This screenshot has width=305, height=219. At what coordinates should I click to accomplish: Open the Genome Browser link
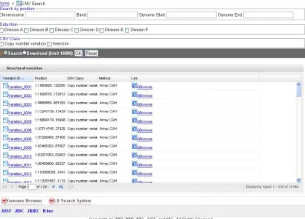click(x=24, y=201)
